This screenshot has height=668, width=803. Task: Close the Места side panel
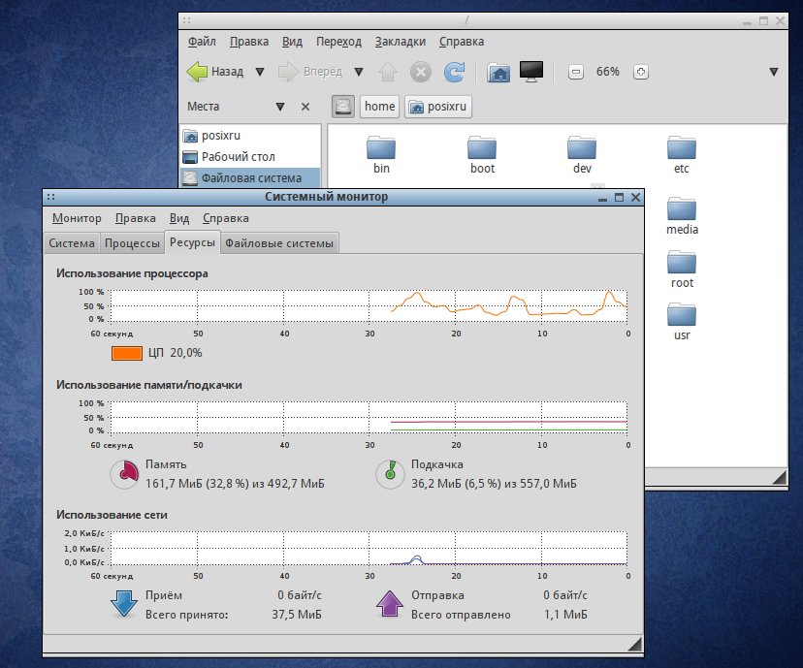pos(305,107)
